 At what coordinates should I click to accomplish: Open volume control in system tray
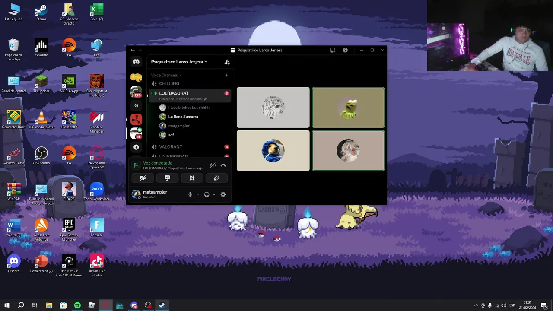(x=504, y=305)
